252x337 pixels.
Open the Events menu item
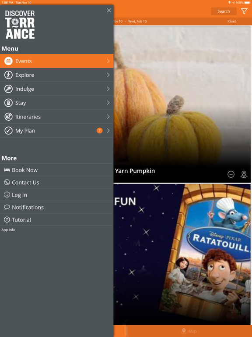coord(56,61)
